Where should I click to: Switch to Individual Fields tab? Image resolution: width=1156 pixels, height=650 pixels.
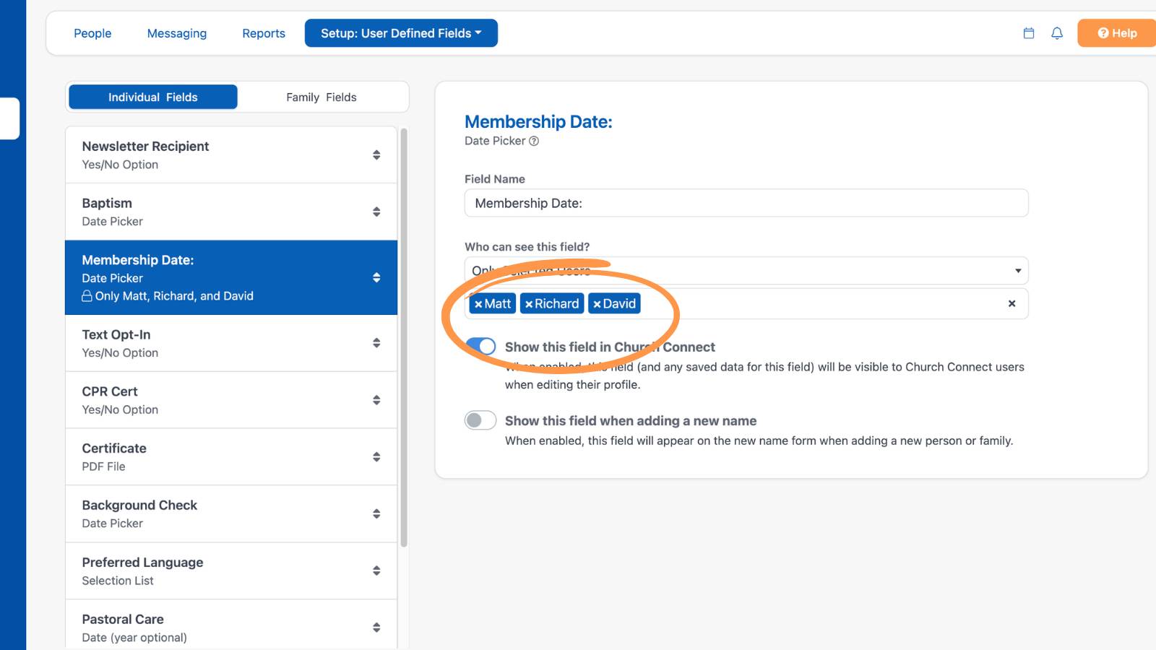(153, 97)
